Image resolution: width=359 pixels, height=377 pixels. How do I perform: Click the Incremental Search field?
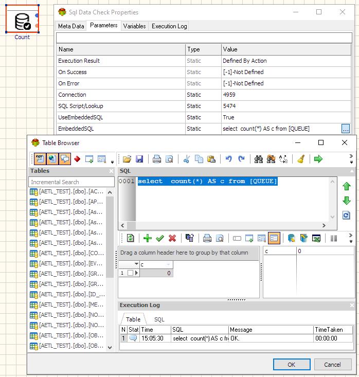[71, 182]
